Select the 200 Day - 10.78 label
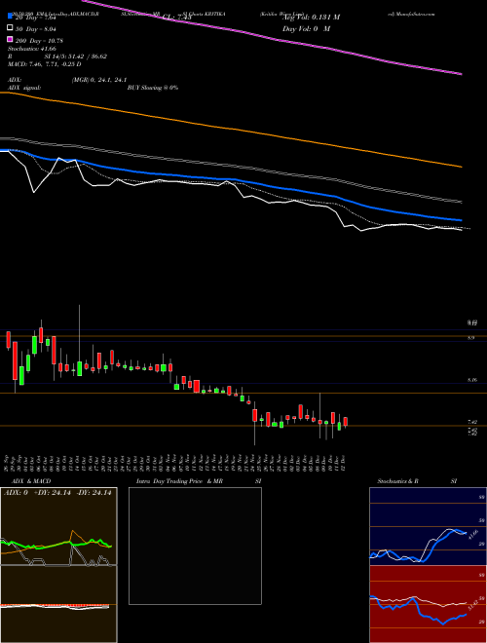 (x=39, y=41)
